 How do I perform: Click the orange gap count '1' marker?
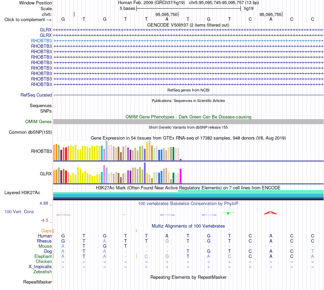[136, 231]
